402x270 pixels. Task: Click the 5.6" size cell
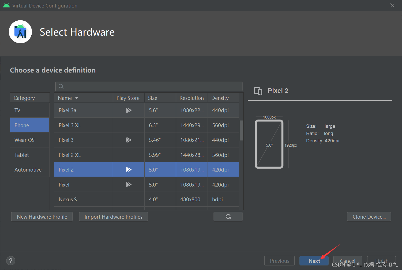[x=160, y=110]
